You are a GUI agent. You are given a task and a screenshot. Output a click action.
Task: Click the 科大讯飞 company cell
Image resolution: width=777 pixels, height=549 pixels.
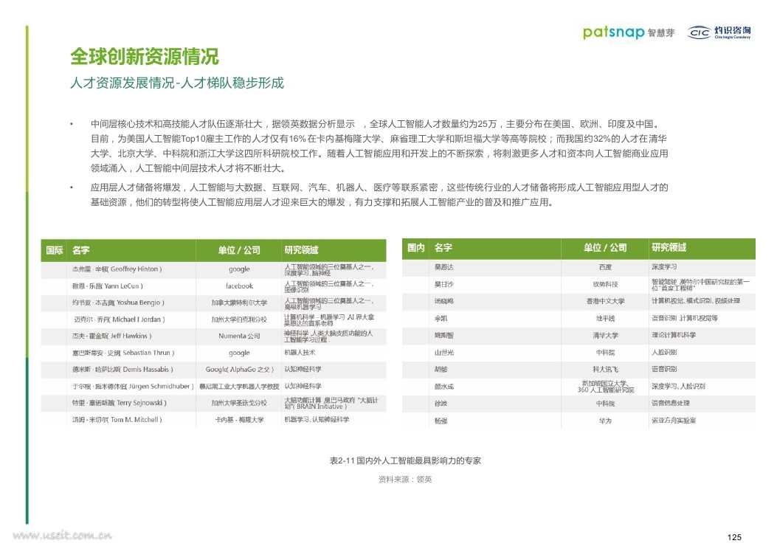(x=605, y=370)
